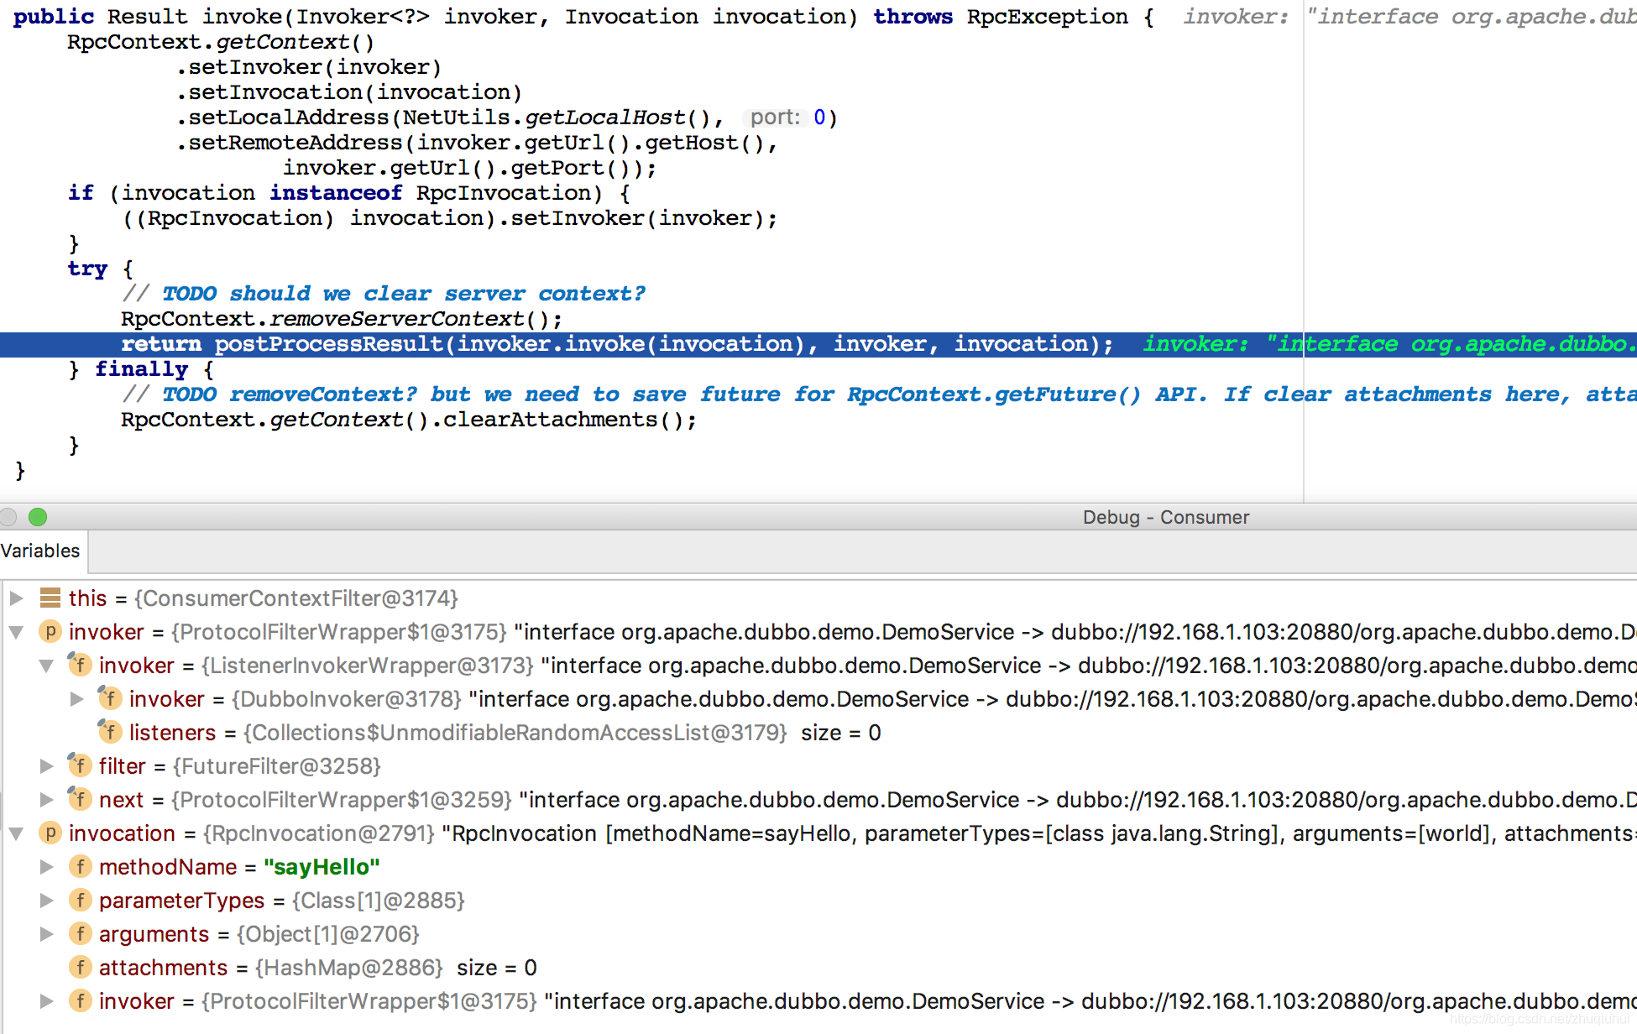Expand the DubboInvoker@3178 invoker node
1637x1034 pixels.
coord(76,699)
